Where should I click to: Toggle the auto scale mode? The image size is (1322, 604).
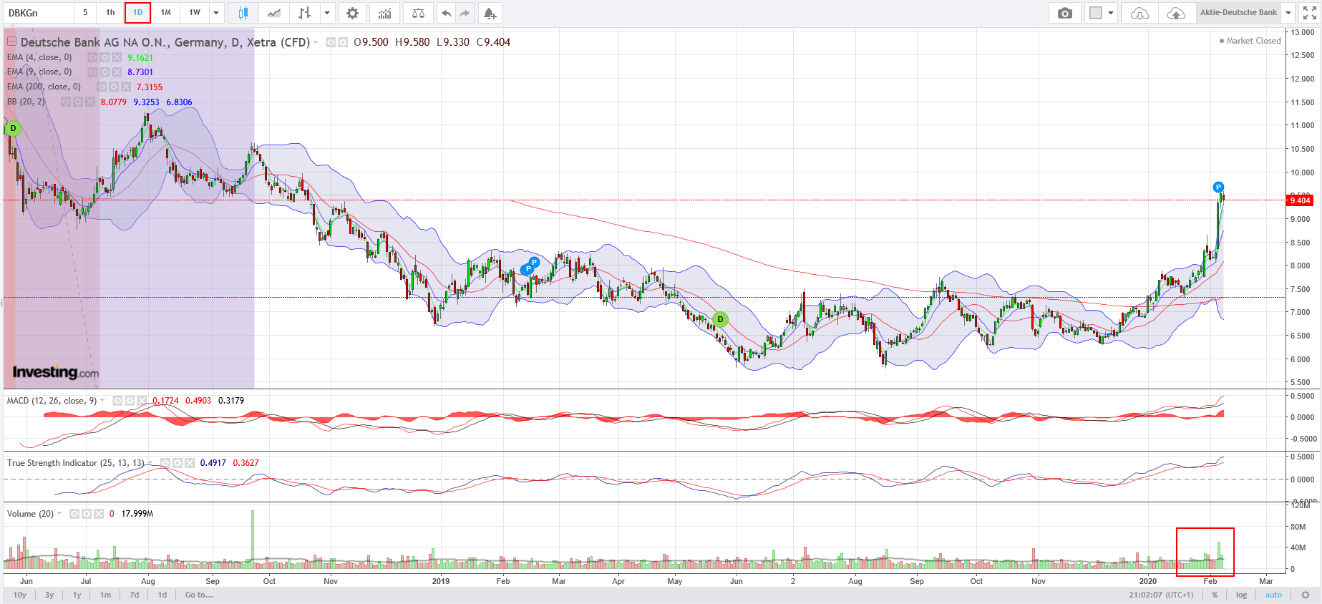click(x=1273, y=595)
